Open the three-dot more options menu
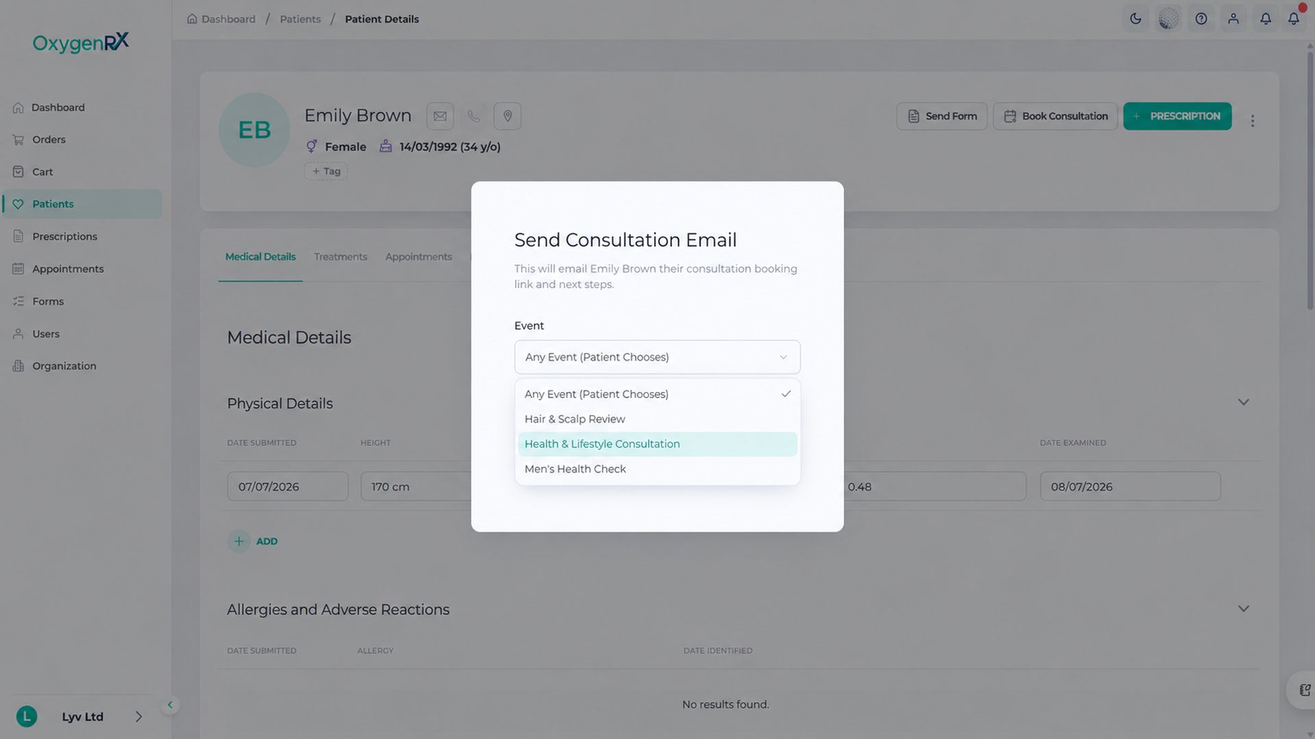1315x739 pixels. coord(1253,121)
